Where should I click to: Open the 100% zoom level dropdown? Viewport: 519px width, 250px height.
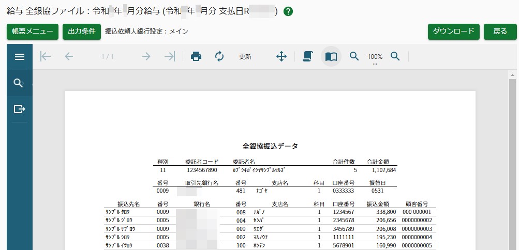(375, 57)
